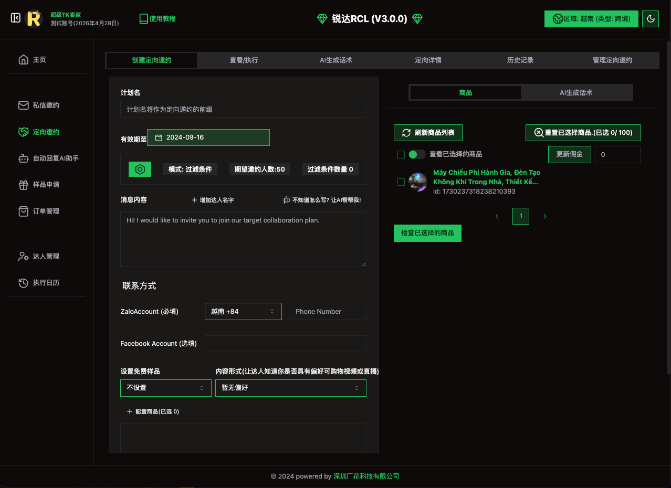Click the green hexagon filter settings icon
Screen dimensions: 671x488
(140, 169)
